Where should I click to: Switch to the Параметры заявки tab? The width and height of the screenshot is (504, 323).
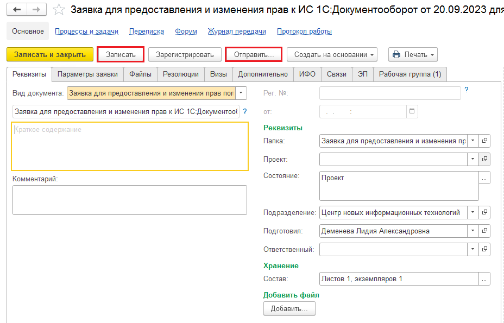87,74
